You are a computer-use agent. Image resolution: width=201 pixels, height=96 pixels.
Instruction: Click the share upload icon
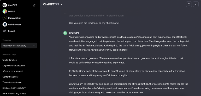[x=189, y=4]
